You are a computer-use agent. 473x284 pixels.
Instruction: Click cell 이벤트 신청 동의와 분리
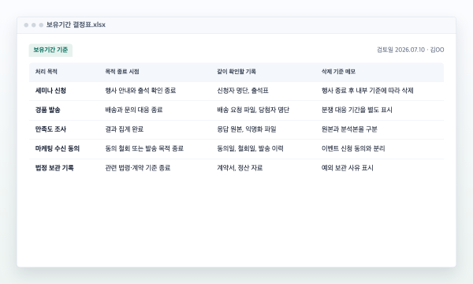[x=353, y=148]
